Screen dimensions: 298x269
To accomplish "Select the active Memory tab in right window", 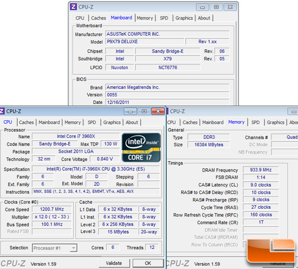I will click(x=236, y=122).
